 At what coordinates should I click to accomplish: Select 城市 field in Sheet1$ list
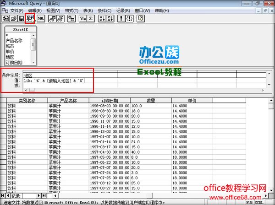point(10,46)
